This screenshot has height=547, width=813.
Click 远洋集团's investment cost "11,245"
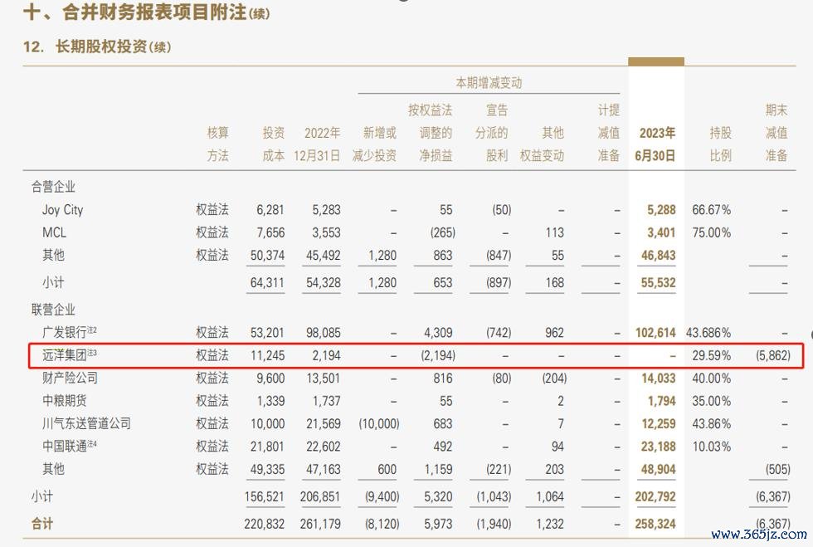pos(267,355)
